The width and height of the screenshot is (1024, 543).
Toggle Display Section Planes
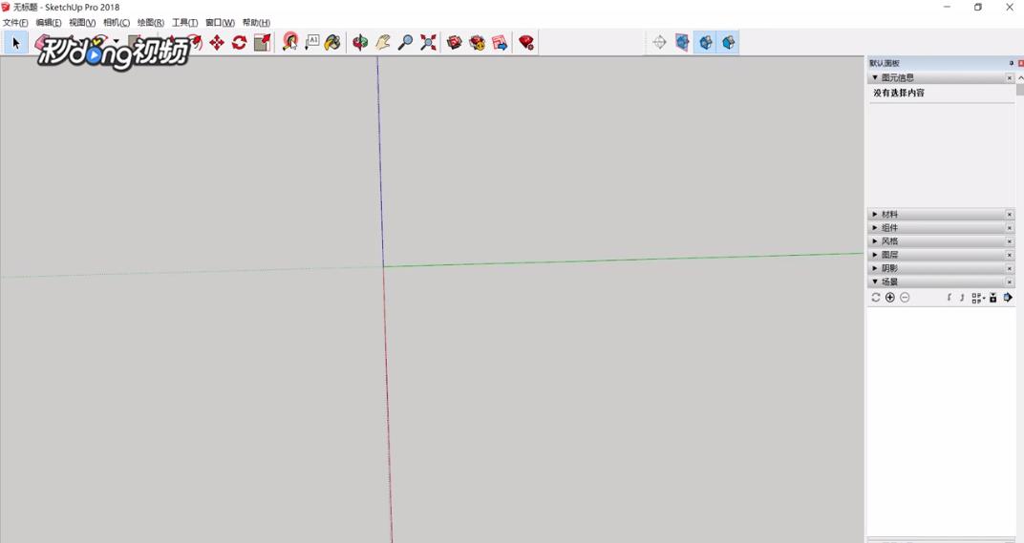click(x=682, y=43)
